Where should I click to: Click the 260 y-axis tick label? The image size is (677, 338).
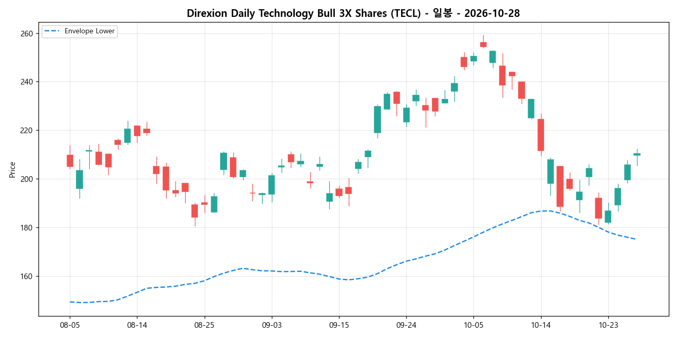[x=26, y=33]
